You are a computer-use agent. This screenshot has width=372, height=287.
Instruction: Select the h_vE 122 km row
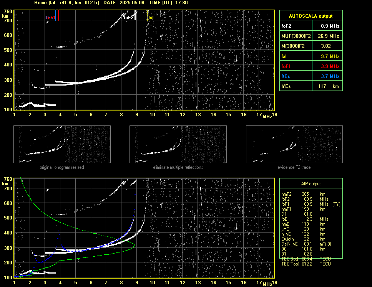click(303, 234)
